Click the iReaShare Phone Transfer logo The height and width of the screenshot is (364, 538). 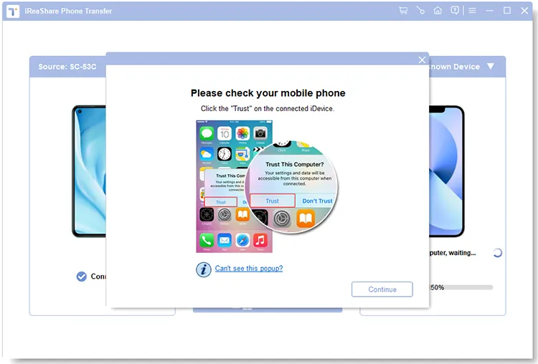point(13,11)
